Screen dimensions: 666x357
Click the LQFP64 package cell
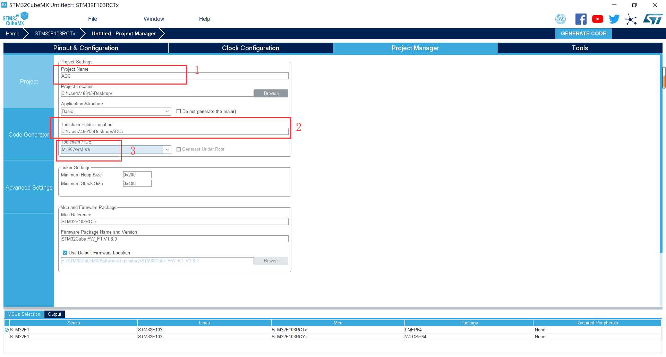(469, 330)
